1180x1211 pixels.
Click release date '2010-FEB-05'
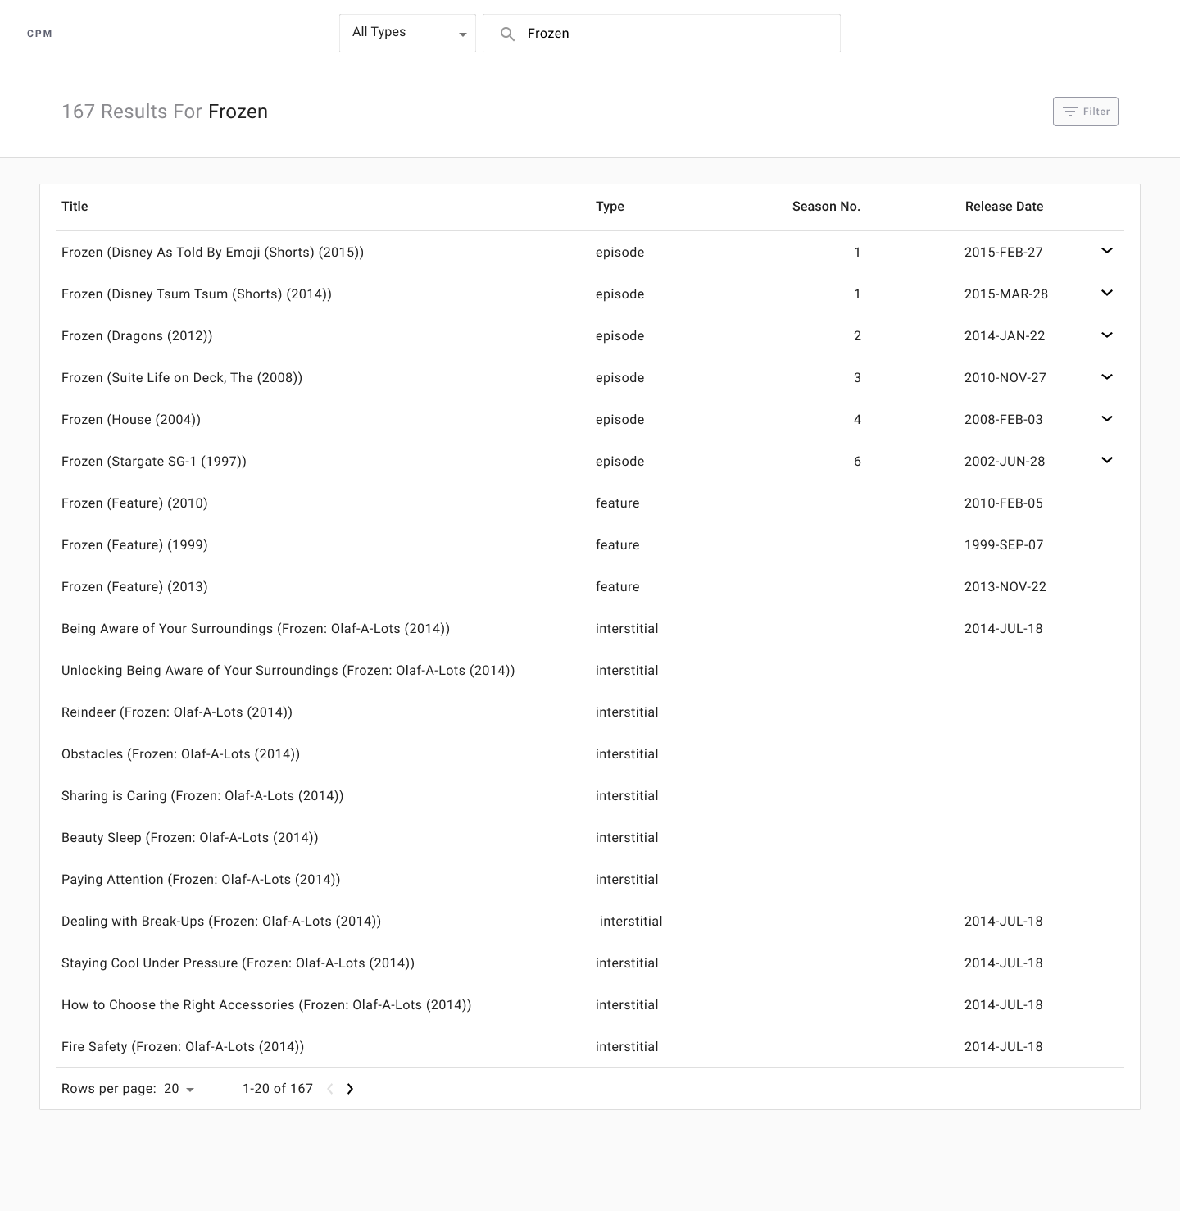[1004, 503]
